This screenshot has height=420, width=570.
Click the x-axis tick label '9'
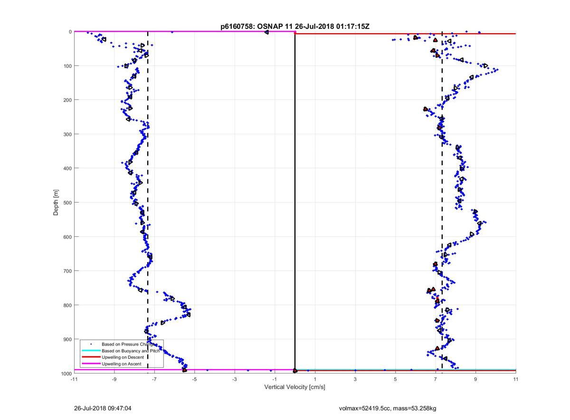click(x=476, y=380)
